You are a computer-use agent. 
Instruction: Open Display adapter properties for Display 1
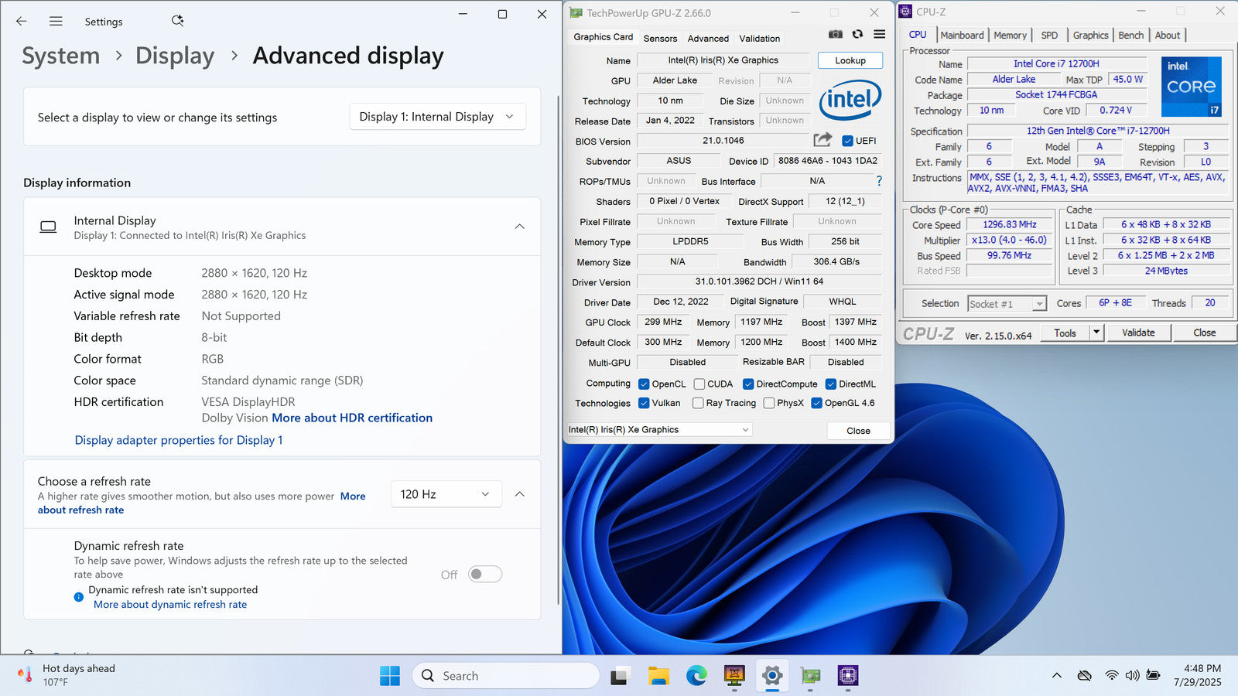tap(179, 440)
